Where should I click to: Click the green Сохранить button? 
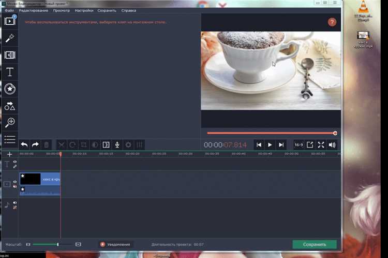click(314, 244)
